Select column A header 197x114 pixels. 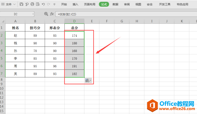pos(15,21)
